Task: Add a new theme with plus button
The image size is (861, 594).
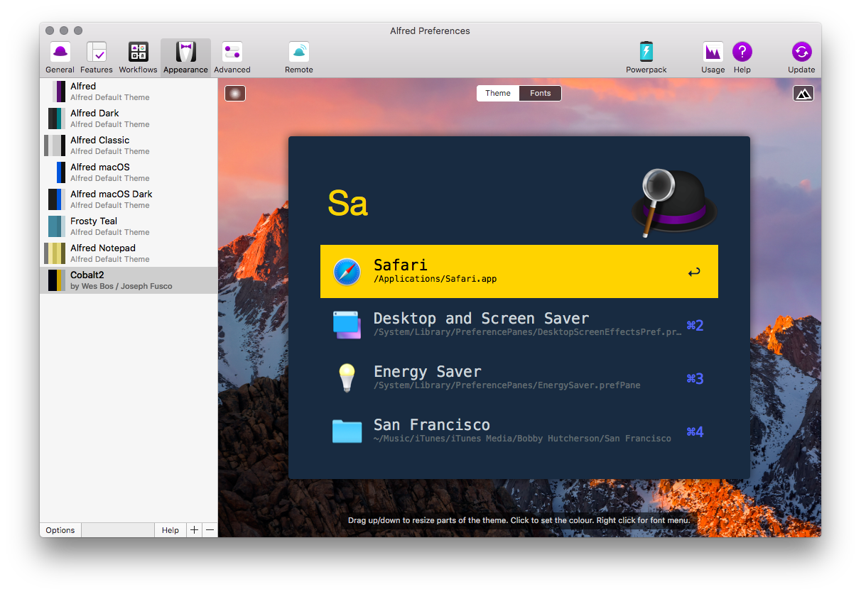Action: click(x=195, y=530)
